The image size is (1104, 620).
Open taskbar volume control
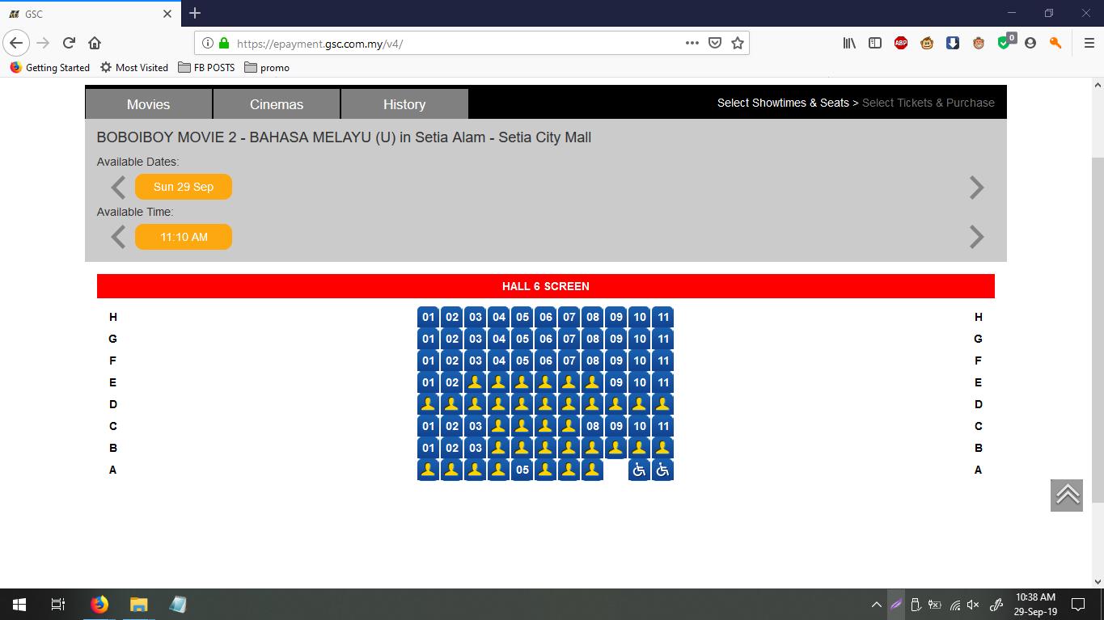click(x=973, y=605)
